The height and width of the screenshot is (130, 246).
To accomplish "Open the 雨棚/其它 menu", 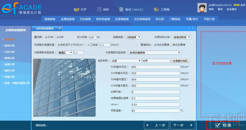I will click(192, 19).
